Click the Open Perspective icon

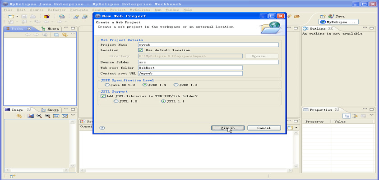(x=323, y=16)
